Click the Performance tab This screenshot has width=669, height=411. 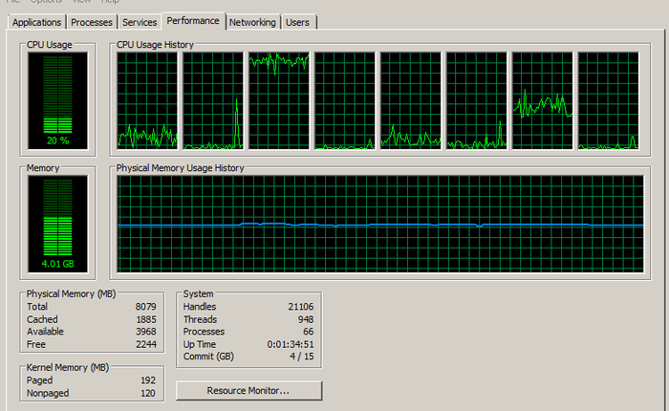pos(193,20)
